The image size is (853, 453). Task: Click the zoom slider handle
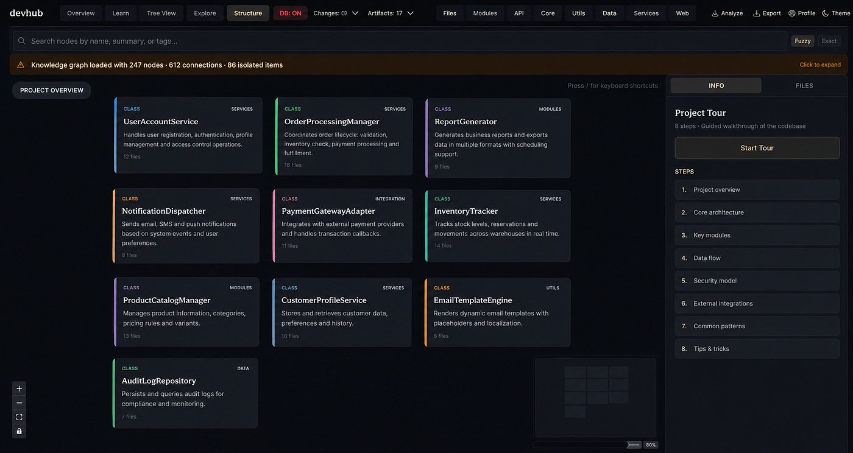coord(634,445)
